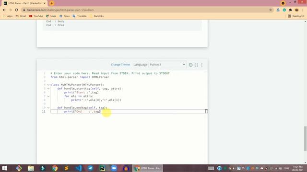
Task: Open Telegram from the taskbar
Action: 90,168
